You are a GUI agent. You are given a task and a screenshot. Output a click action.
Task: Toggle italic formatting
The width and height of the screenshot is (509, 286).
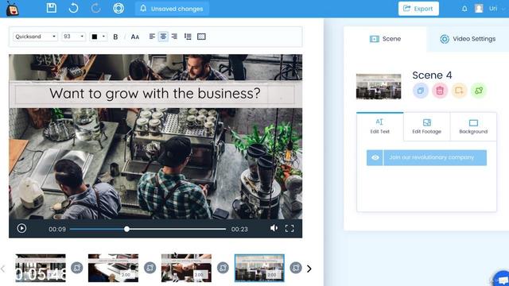click(125, 37)
